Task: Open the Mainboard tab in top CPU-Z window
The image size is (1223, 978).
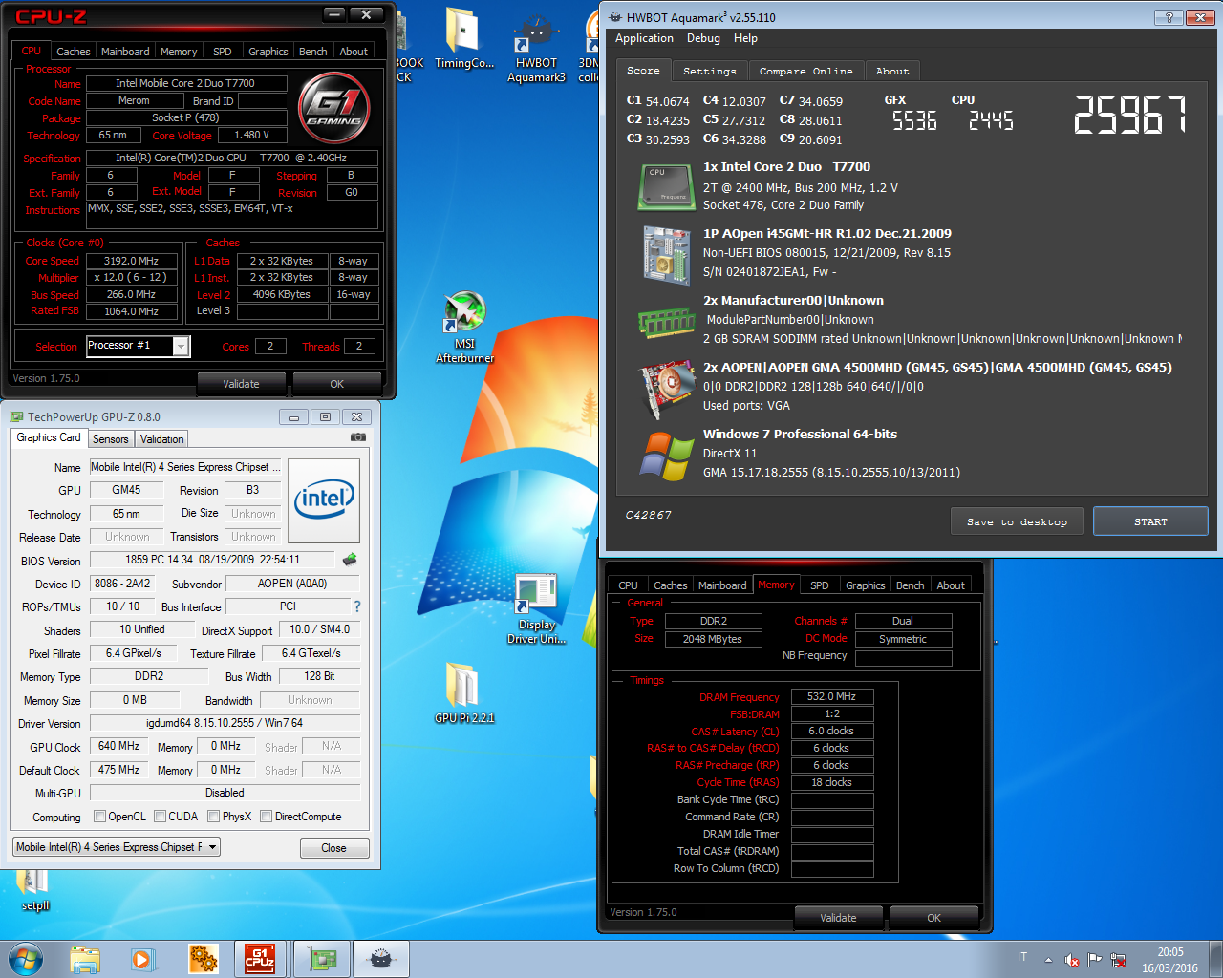Action: pos(125,52)
